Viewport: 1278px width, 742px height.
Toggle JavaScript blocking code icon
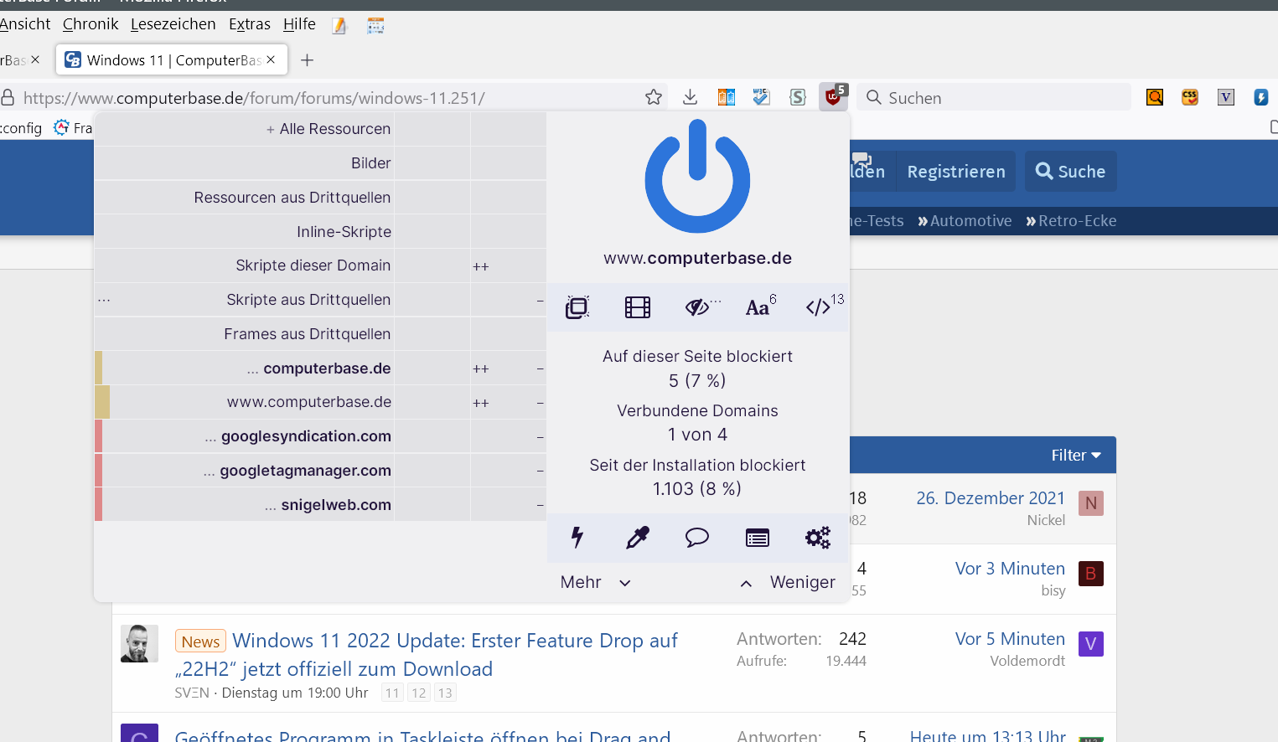click(x=819, y=307)
